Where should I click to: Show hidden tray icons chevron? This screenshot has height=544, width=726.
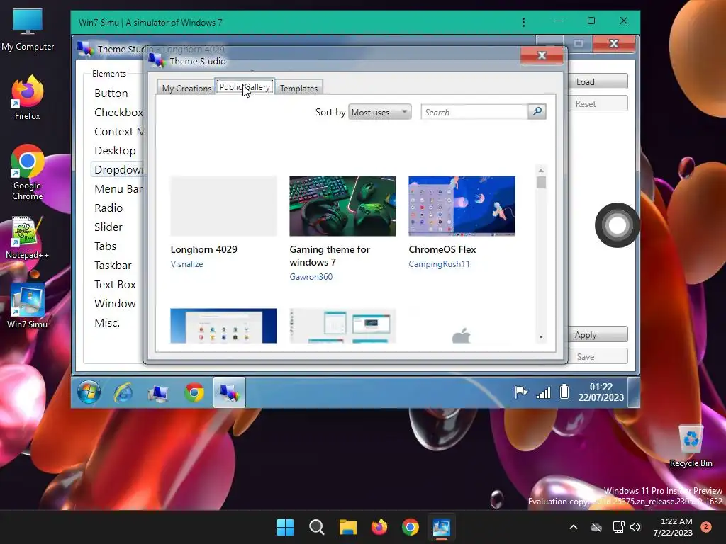[x=573, y=527]
